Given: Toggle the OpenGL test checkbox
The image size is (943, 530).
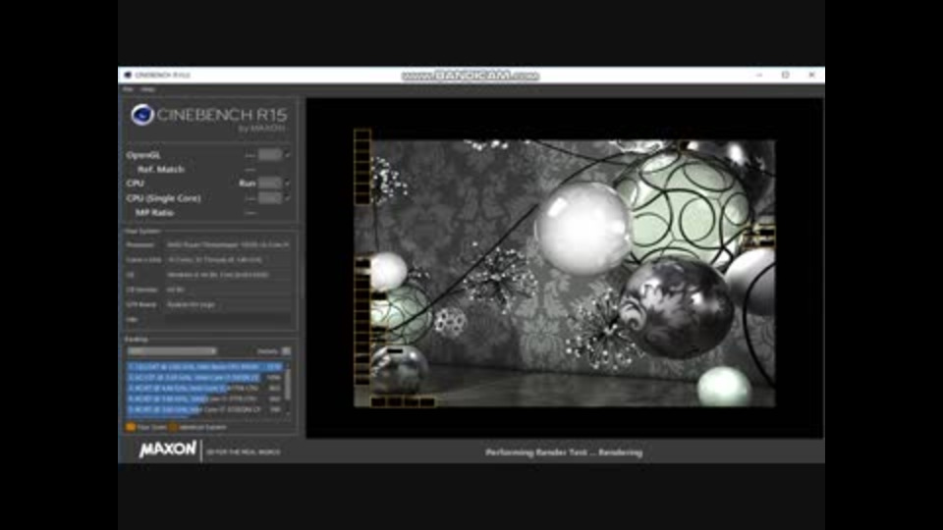Looking at the screenshot, I should pyautogui.click(x=288, y=155).
